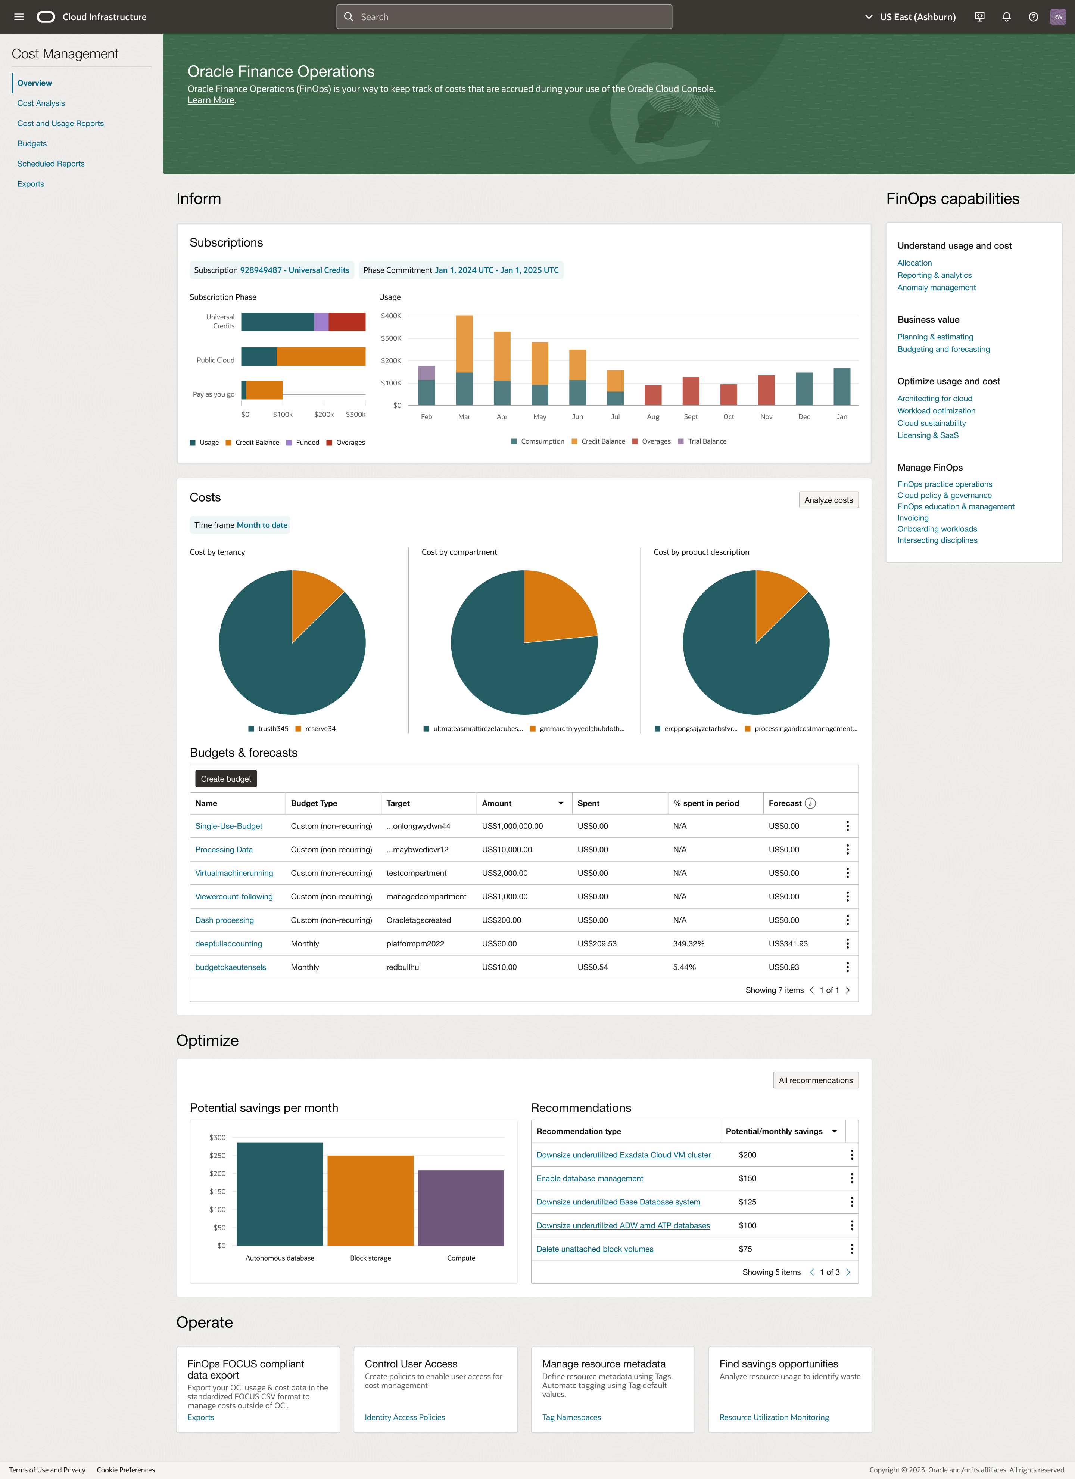Open actions menu for Single-Use-Budget row
Viewport: 1075px width, 1479px height.
847,826
